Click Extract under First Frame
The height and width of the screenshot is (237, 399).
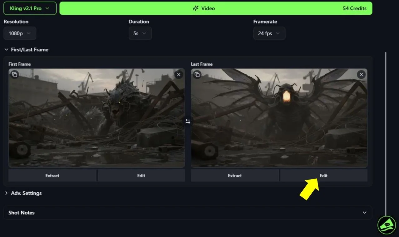coord(52,175)
